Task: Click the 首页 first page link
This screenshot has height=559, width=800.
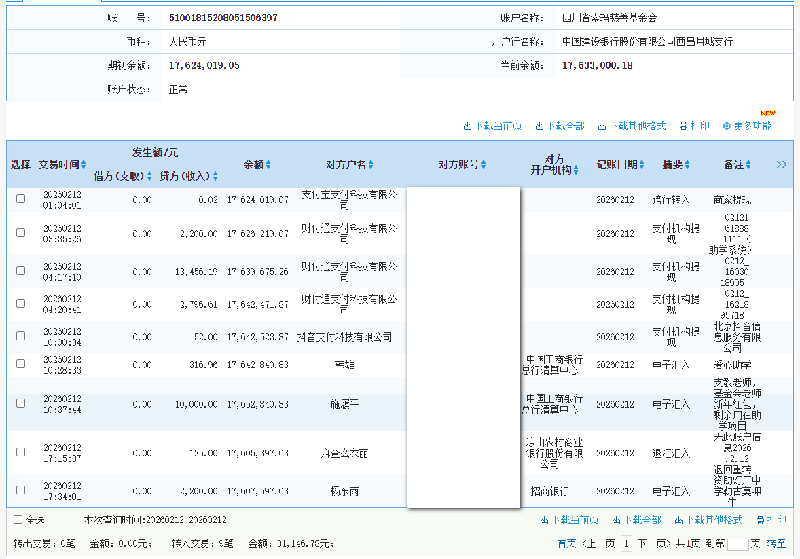Action: 566,543
